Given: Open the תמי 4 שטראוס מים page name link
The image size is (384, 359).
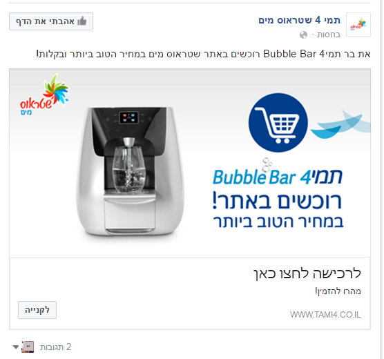Looking at the screenshot, I should [x=299, y=20].
